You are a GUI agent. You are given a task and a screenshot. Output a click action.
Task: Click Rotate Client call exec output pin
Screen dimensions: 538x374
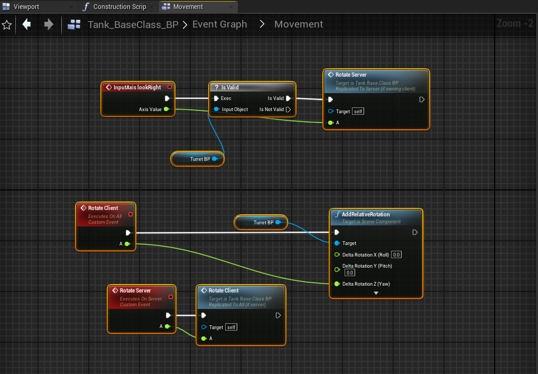pyautogui.click(x=278, y=315)
